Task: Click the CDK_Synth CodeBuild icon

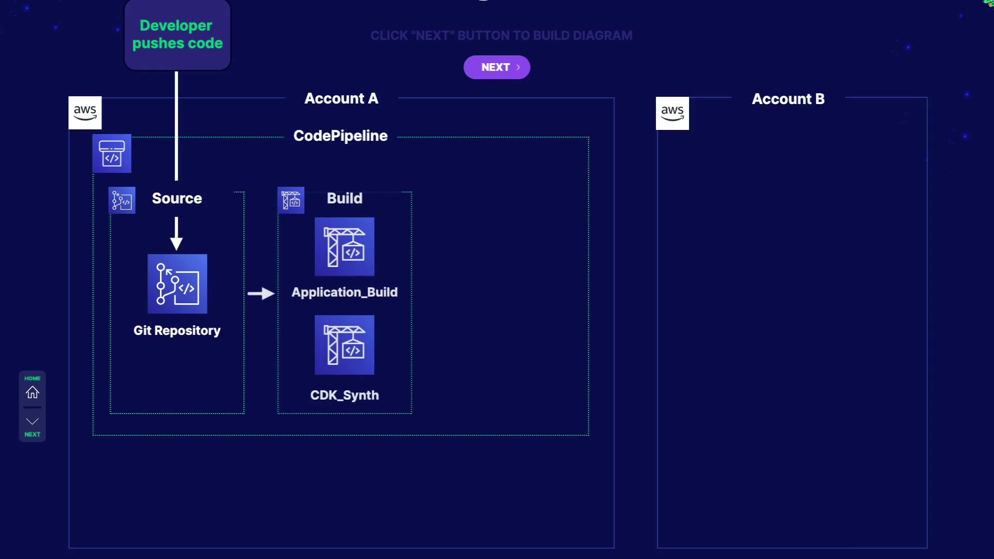Action: point(344,345)
